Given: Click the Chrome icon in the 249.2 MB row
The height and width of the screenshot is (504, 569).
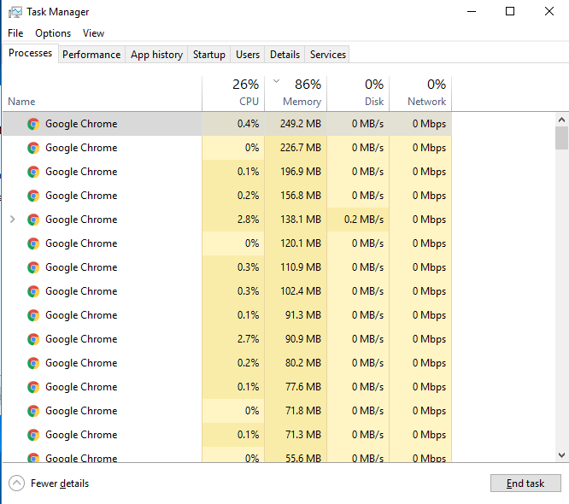Looking at the screenshot, I should point(33,124).
